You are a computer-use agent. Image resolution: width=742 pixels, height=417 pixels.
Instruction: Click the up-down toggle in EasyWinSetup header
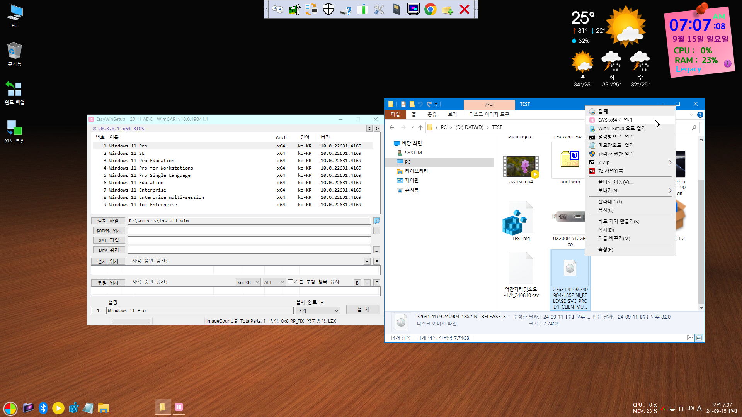tap(369, 129)
